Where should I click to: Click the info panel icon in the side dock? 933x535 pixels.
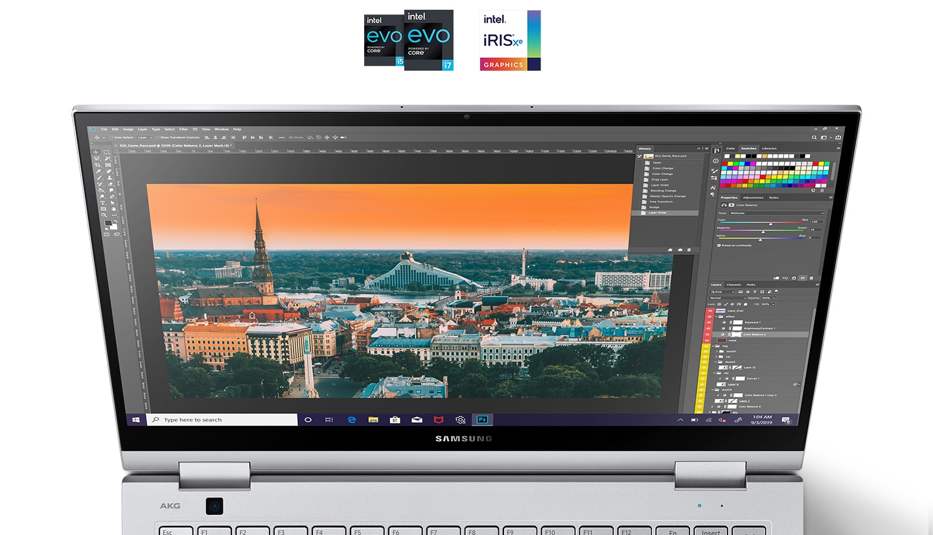[x=715, y=161]
